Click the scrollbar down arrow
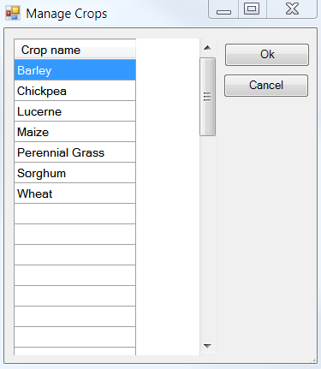This screenshot has height=369, width=321. pyautogui.click(x=207, y=346)
